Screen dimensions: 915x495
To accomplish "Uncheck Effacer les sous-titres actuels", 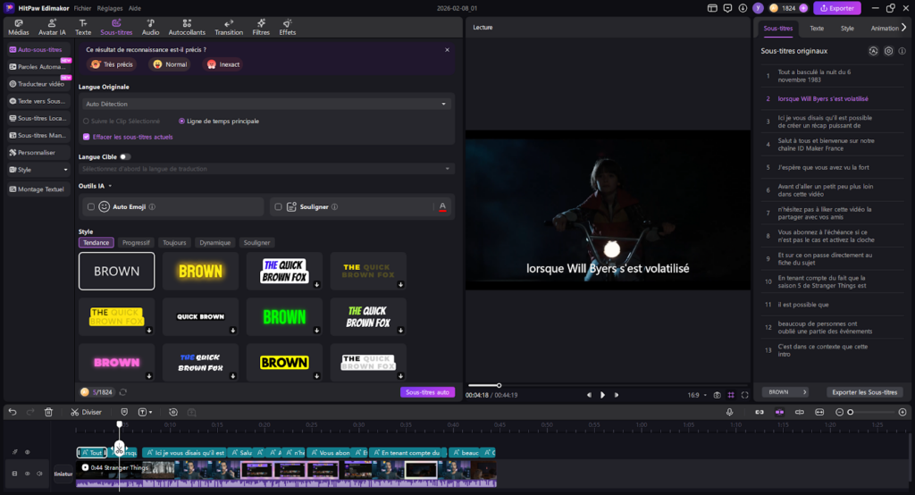I will [x=86, y=137].
